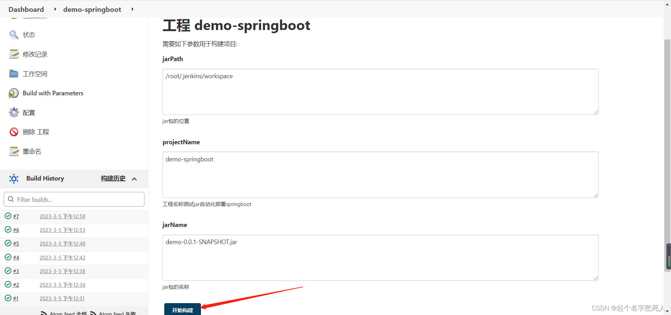Grab the jarName textarea resize handle

click(596, 278)
